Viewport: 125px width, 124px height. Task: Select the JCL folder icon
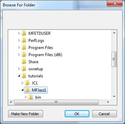[x=27, y=83]
